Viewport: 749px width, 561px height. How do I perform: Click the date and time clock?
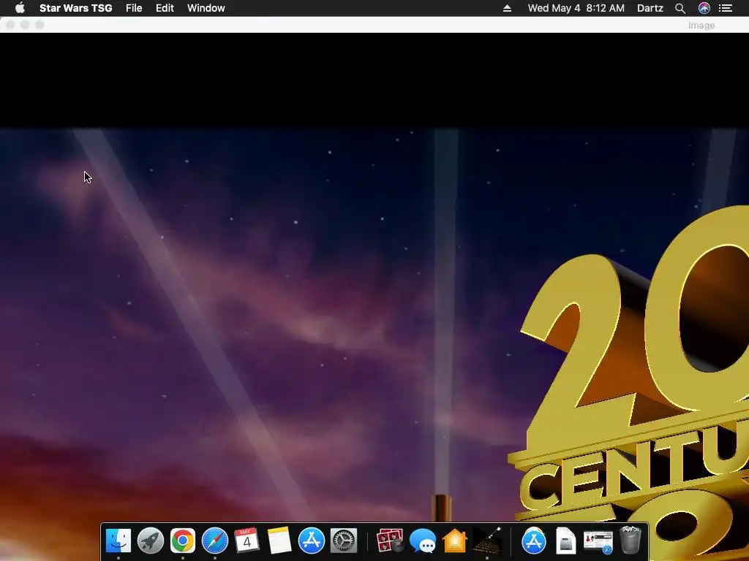576,8
